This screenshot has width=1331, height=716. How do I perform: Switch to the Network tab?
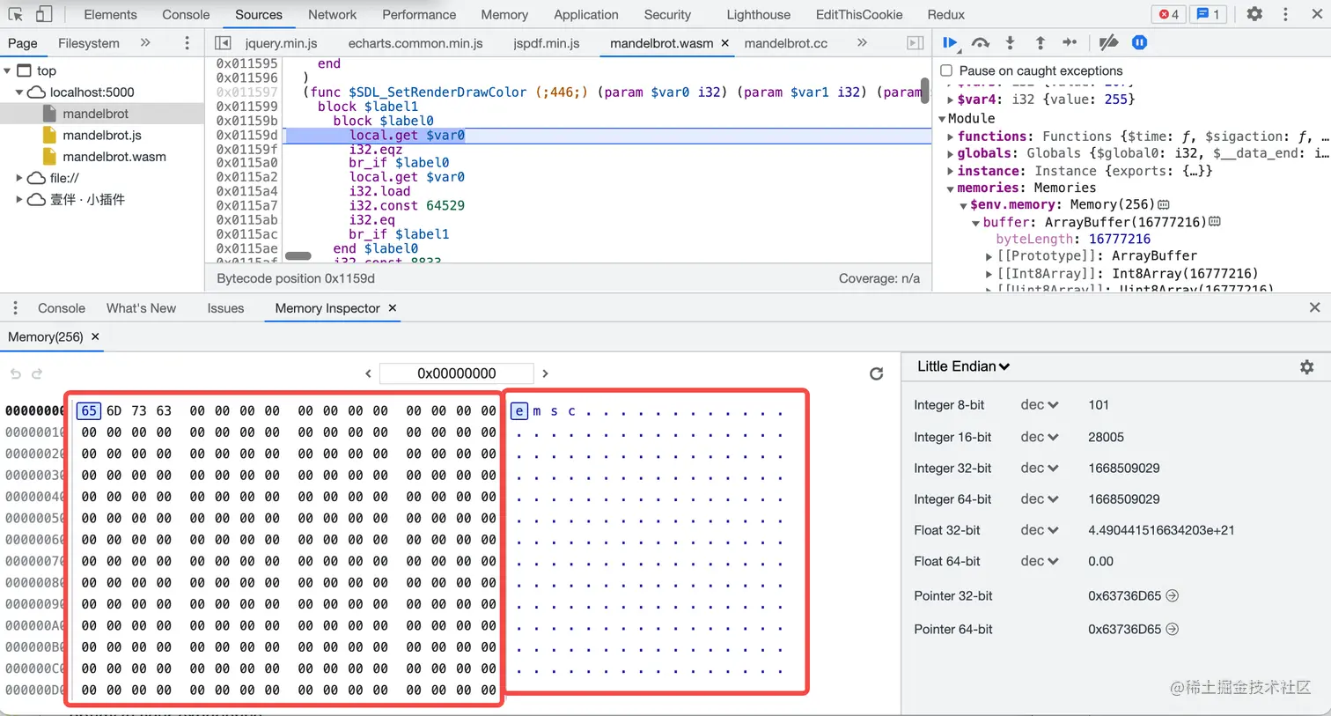(332, 14)
